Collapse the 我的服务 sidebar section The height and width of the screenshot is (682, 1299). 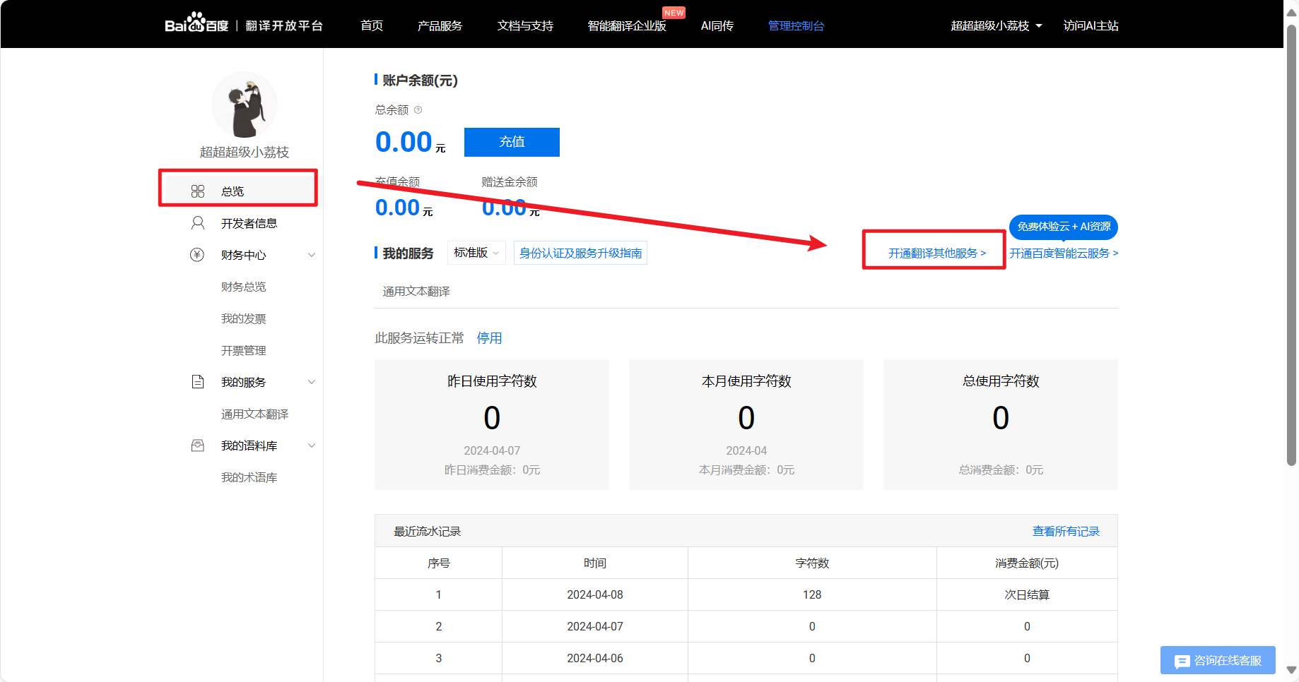click(312, 382)
